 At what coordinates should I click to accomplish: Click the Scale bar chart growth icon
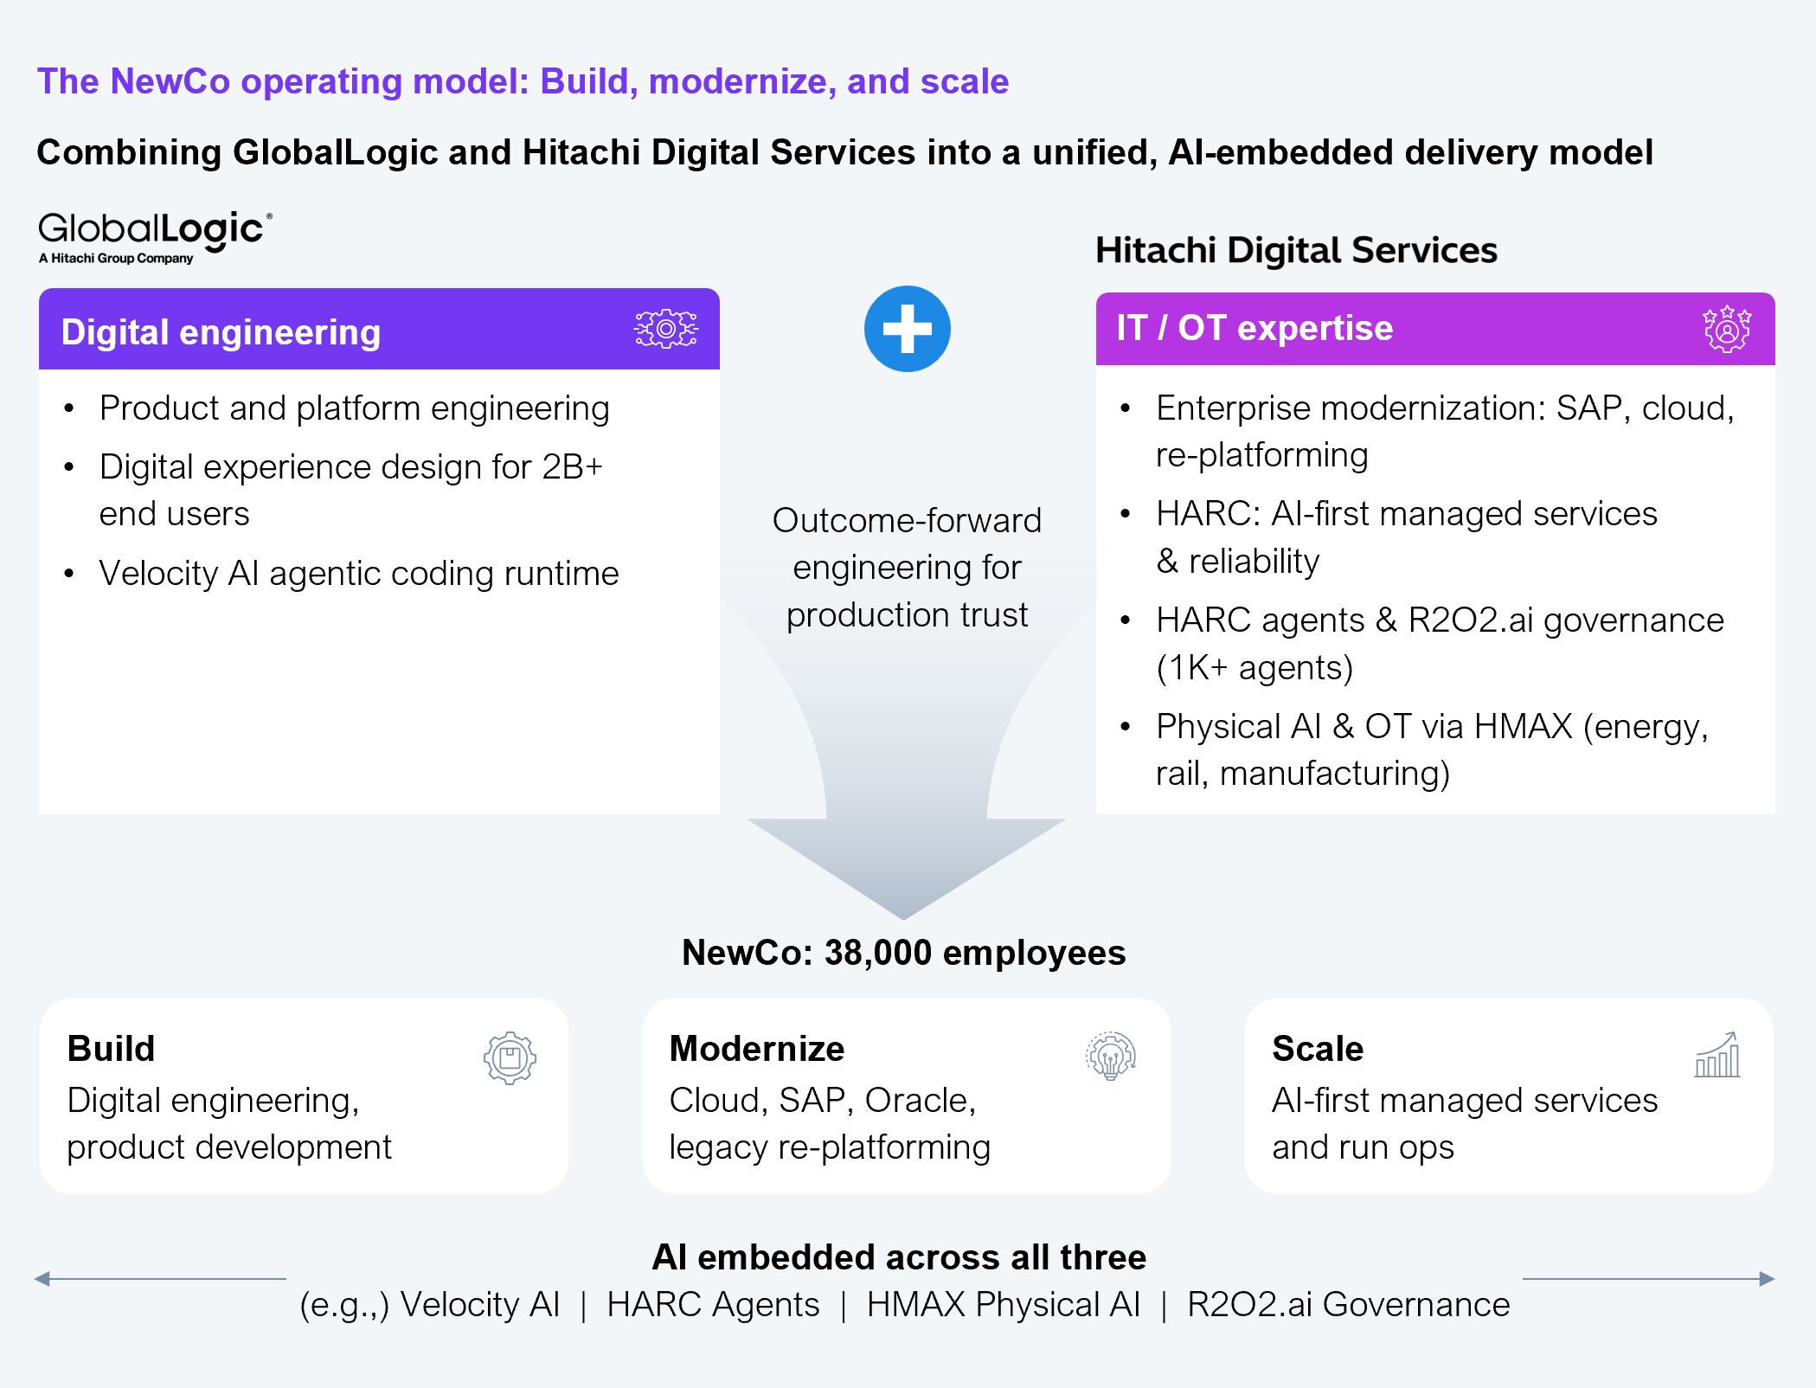pos(1717,1055)
